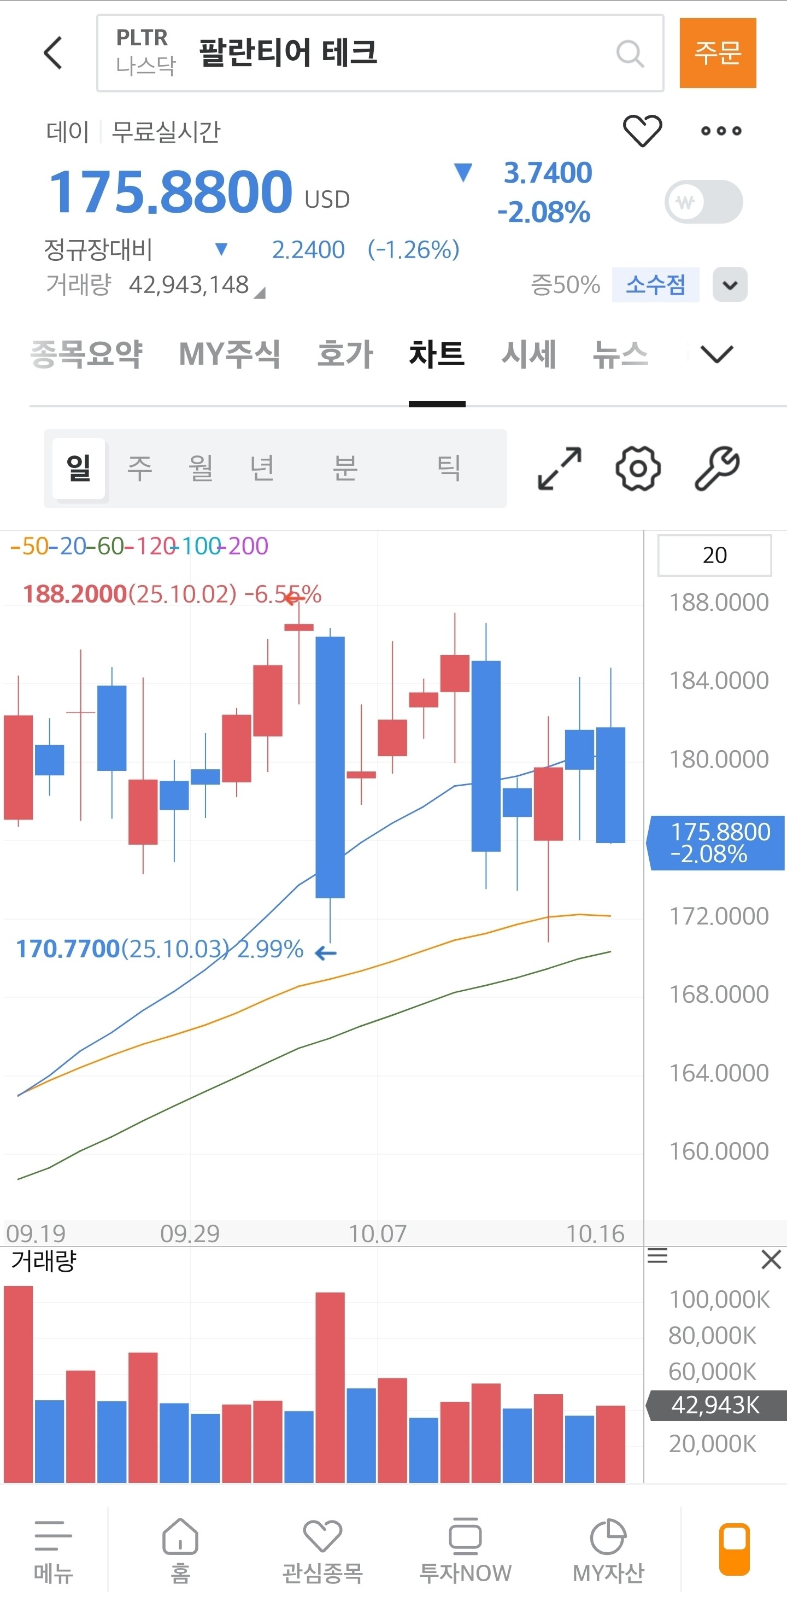787x1614 pixels.
Task: Open chart settings gear icon
Action: (x=638, y=468)
